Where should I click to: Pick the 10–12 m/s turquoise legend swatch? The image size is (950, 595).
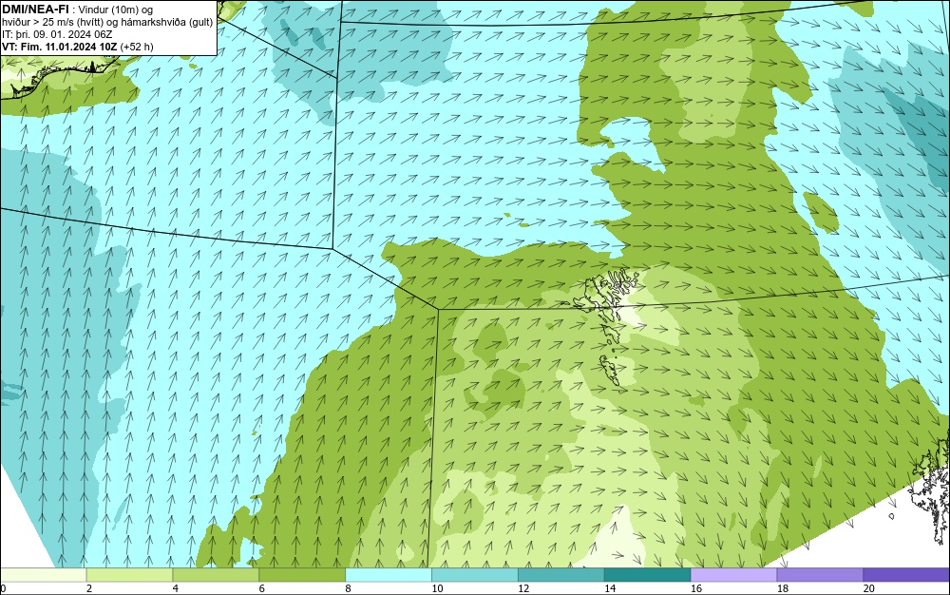[474, 574]
